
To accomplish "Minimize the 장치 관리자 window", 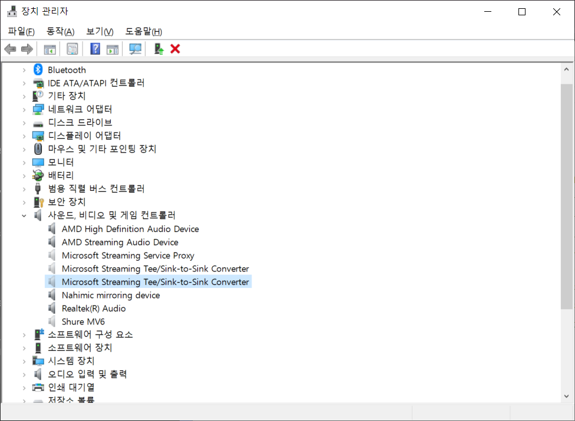I will point(488,12).
